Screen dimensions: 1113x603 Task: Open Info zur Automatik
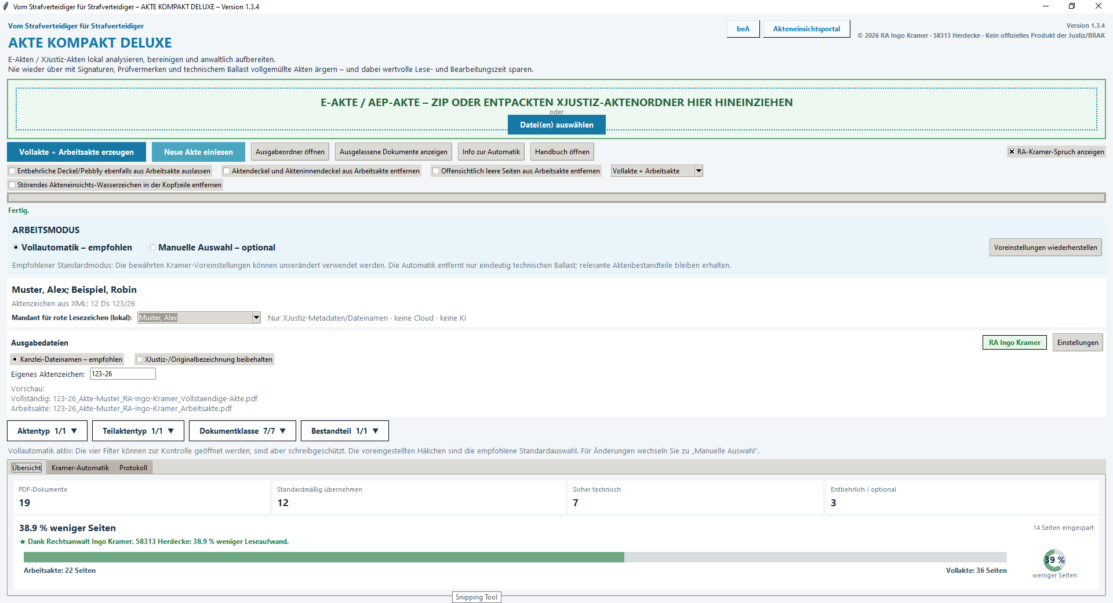491,152
